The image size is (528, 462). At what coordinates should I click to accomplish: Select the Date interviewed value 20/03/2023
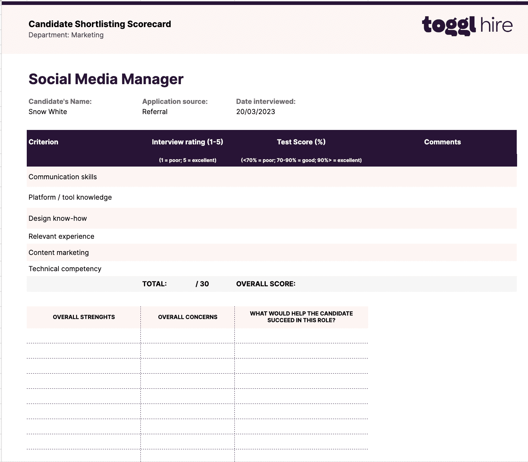256,112
